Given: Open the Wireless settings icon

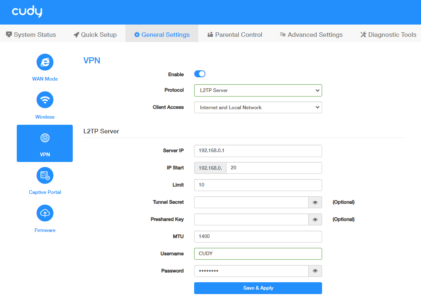Looking at the screenshot, I should tap(45, 100).
